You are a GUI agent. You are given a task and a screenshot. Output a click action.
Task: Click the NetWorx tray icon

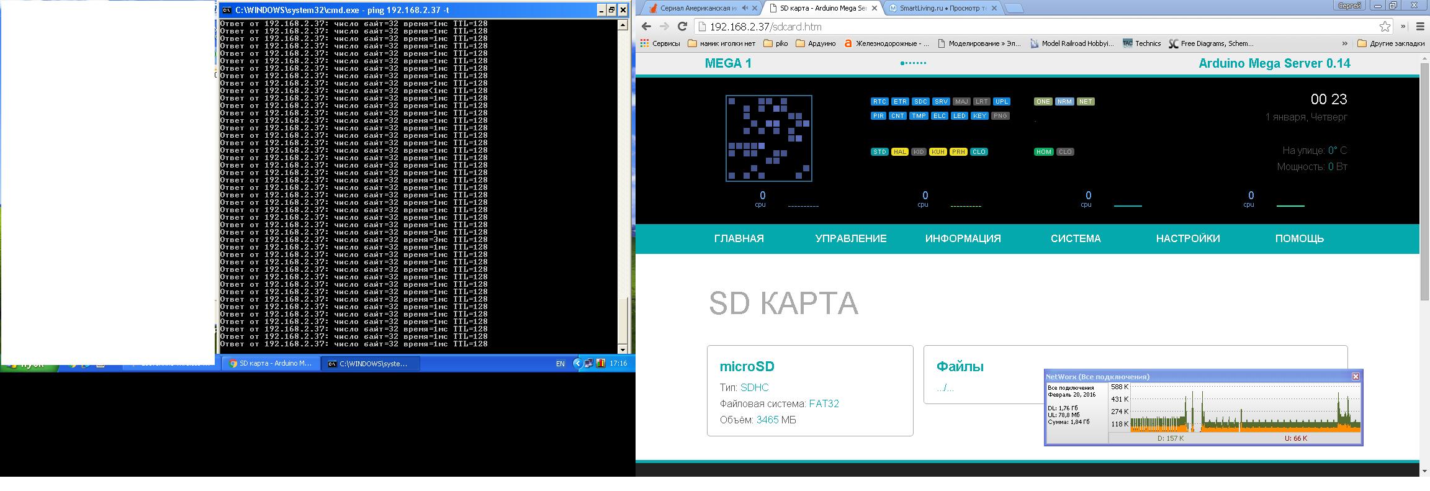pos(600,364)
